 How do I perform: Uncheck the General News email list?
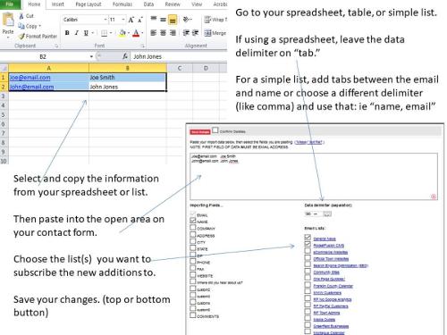click(x=308, y=238)
